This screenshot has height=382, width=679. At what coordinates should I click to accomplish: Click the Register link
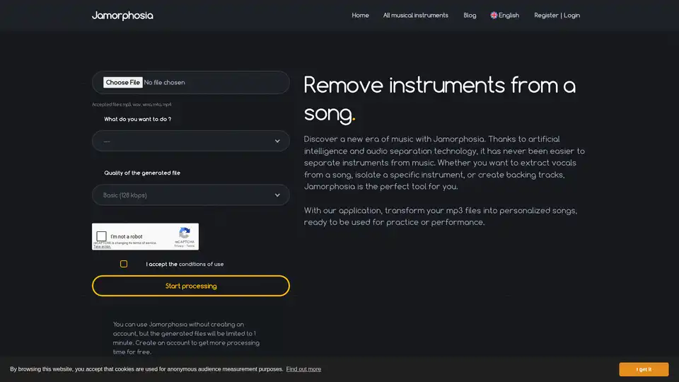pos(546,15)
